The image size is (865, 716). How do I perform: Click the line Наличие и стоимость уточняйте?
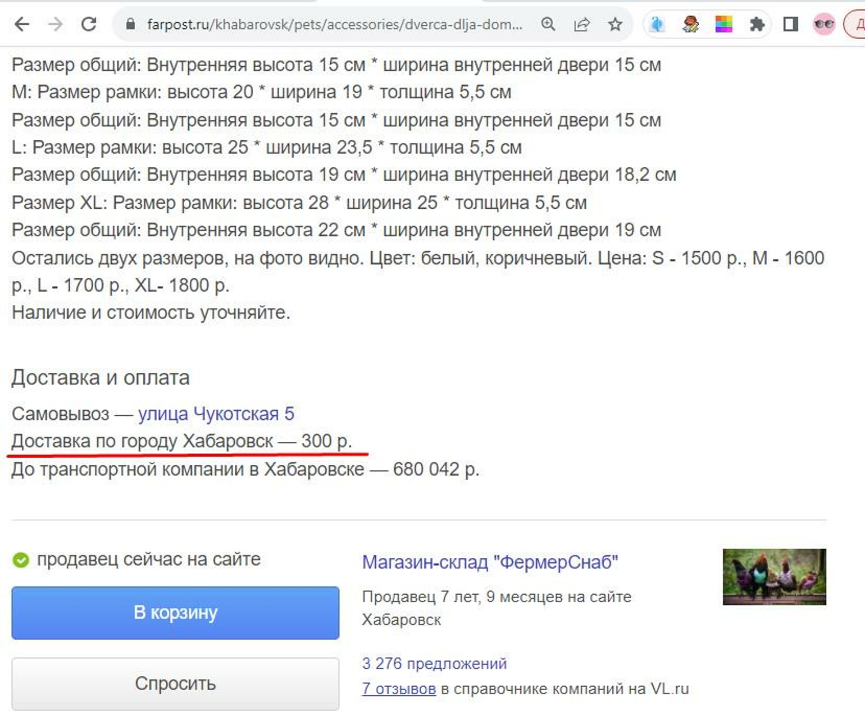point(151,312)
